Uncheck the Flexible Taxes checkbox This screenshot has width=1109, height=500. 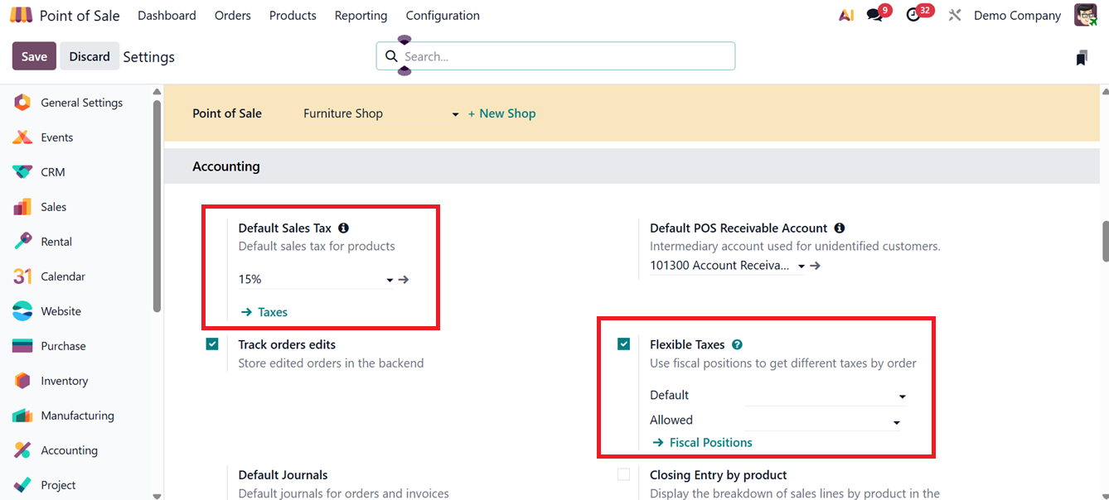(624, 344)
